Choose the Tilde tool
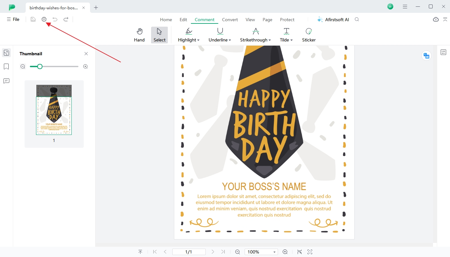Screen dimensions: 450x257 coord(284,35)
